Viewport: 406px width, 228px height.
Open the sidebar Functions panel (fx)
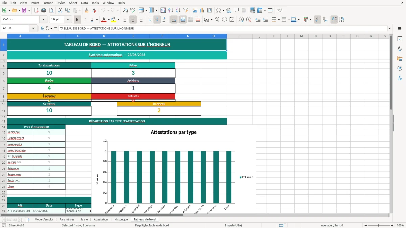tap(400, 78)
